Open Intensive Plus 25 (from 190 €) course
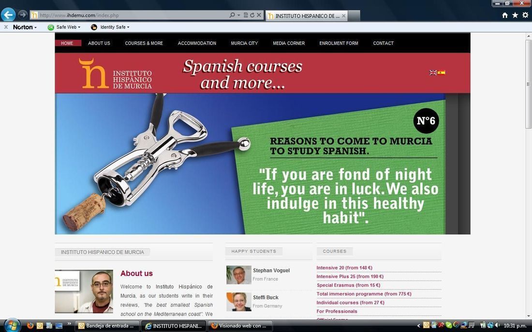The height and width of the screenshot is (332, 532). coord(350,277)
